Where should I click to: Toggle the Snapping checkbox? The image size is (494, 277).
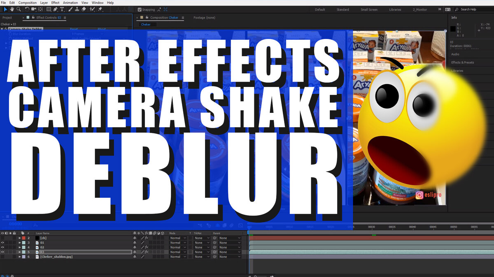point(140,9)
